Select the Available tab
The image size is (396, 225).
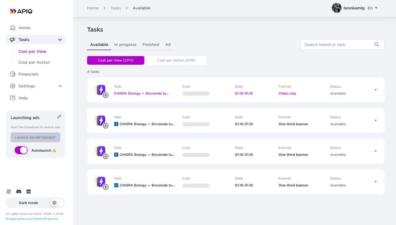click(x=99, y=44)
